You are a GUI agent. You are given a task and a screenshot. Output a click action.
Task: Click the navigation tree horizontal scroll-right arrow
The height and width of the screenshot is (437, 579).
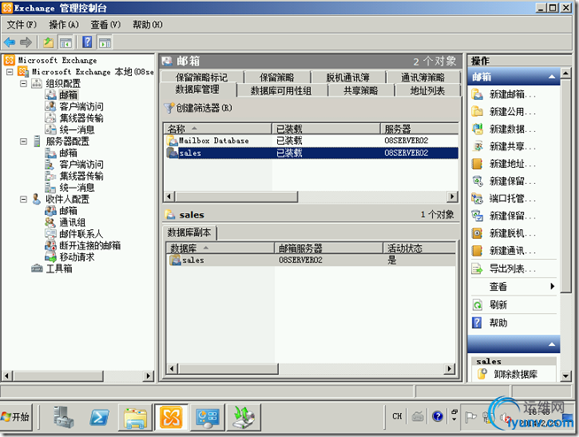[148, 376]
